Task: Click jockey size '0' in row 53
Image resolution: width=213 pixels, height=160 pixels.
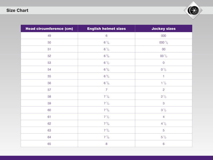Action: [x=163, y=63]
